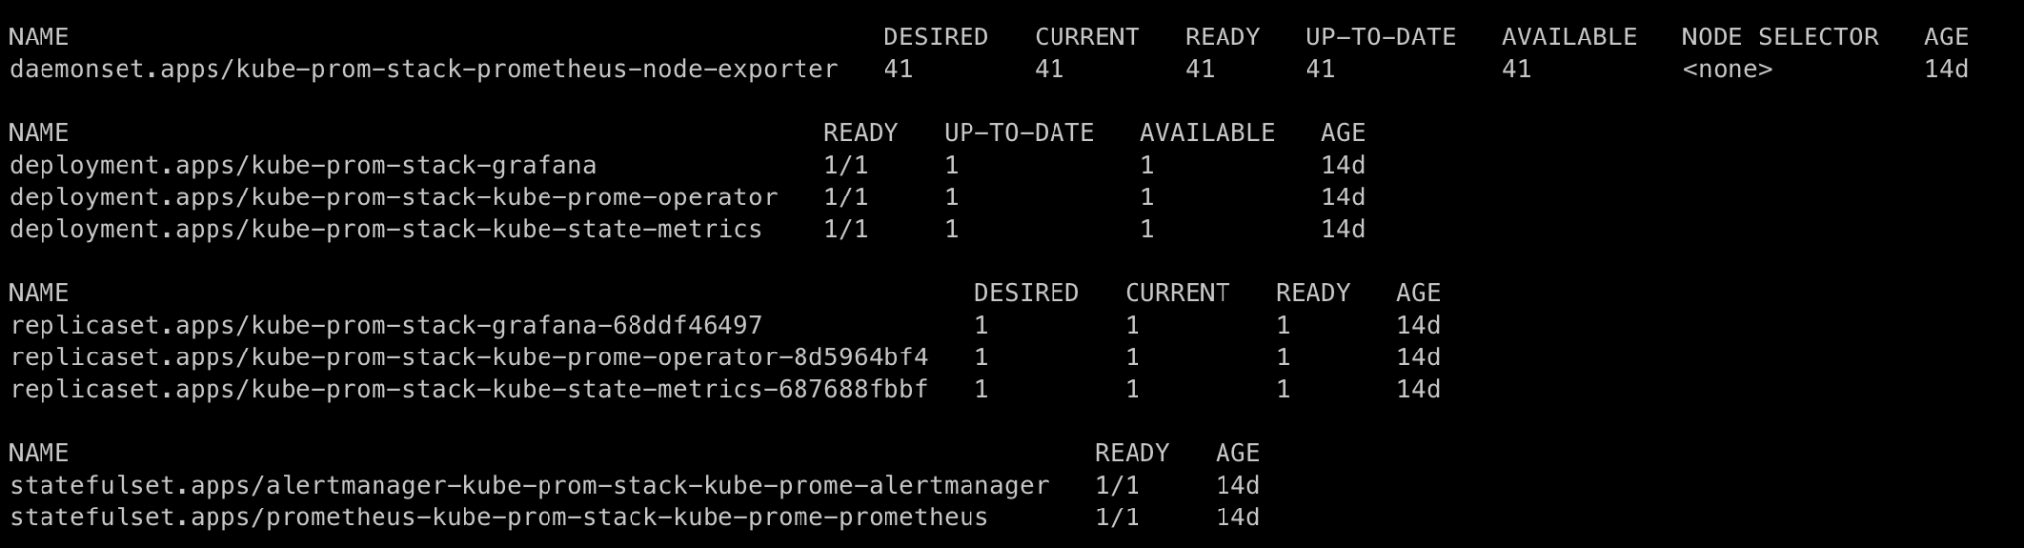Viewport: 2024px width, 548px height.
Task: Click the daemonset AVAILABLE column header
Action: tap(1568, 38)
